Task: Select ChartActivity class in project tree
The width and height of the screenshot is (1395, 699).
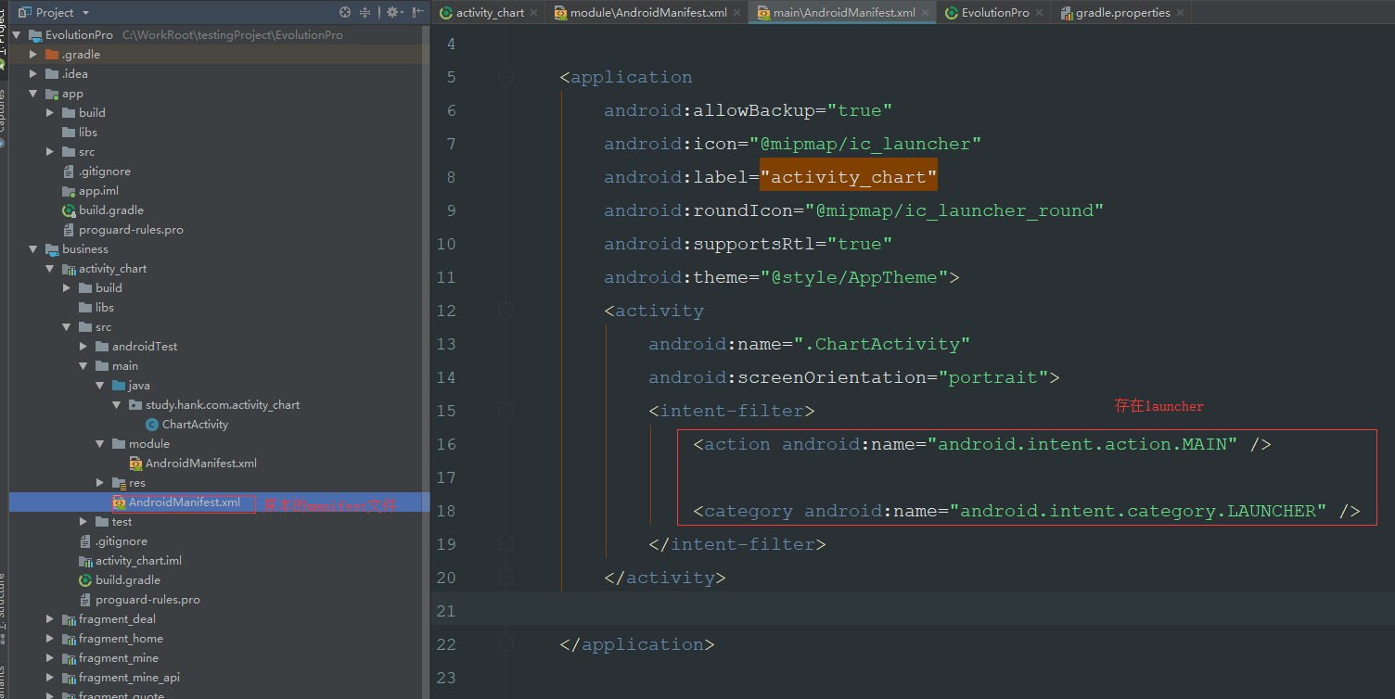Action: click(x=194, y=425)
